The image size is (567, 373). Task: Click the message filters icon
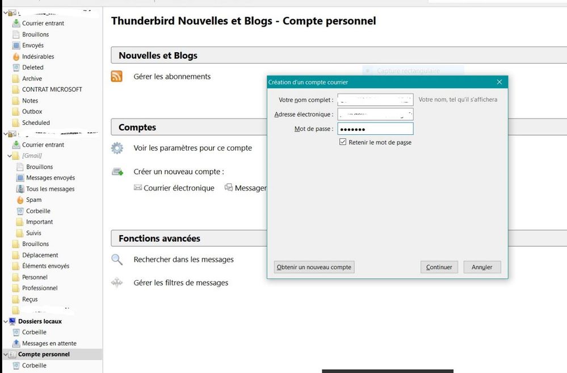click(x=117, y=282)
